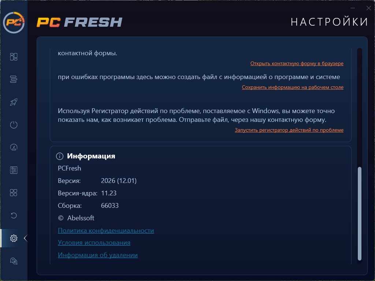This screenshot has width=375, height=281.
Task: Open the Политика конфиденциальности link
Action: pyautogui.click(x=106, y=231)
